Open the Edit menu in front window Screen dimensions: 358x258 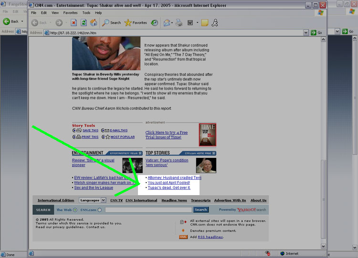click(43, 13)
